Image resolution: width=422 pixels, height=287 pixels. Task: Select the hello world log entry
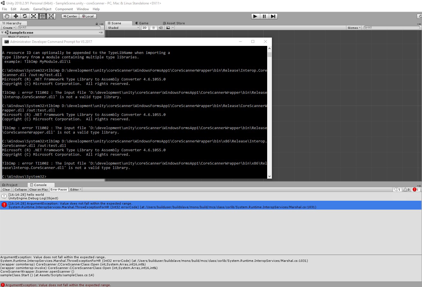coord(211,196)
